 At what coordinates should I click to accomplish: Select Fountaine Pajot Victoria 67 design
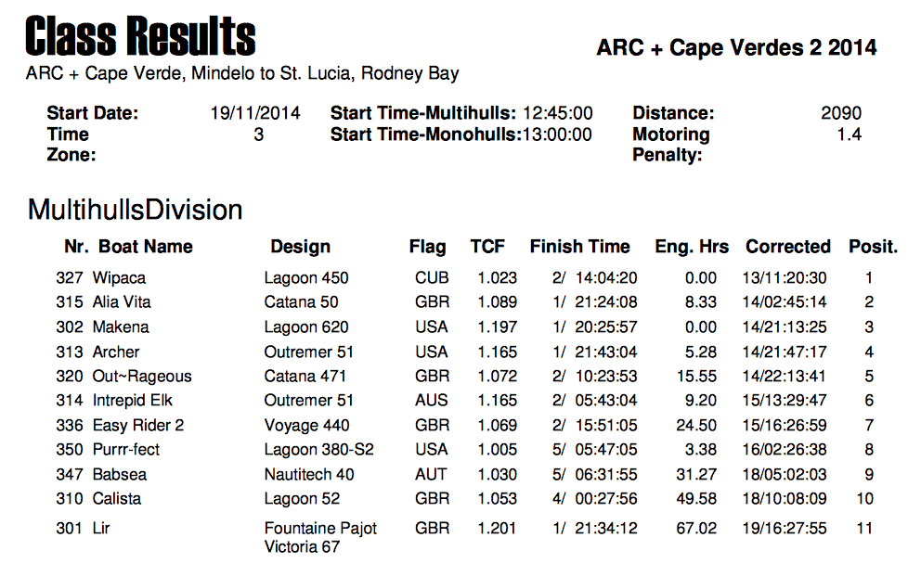320,537
